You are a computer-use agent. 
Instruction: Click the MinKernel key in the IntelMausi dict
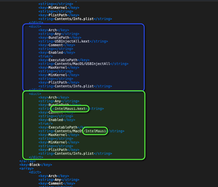coord(59,142)
